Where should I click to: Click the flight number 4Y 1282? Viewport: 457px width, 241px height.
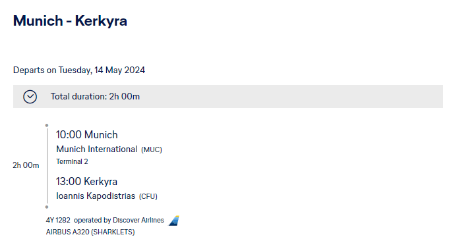[58, 221]
